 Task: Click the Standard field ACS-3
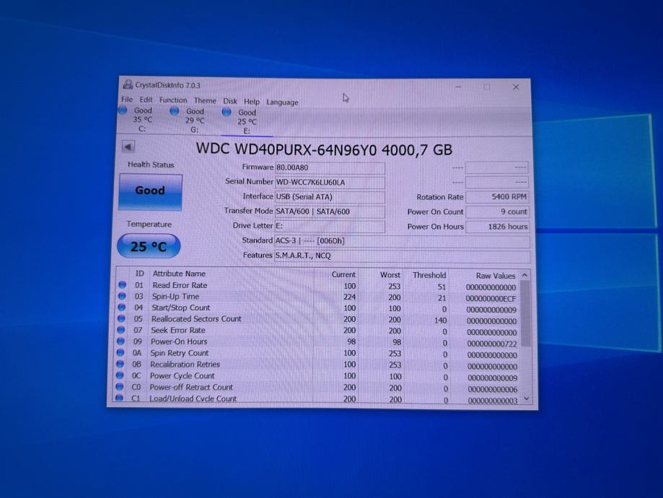click(402, 241)
